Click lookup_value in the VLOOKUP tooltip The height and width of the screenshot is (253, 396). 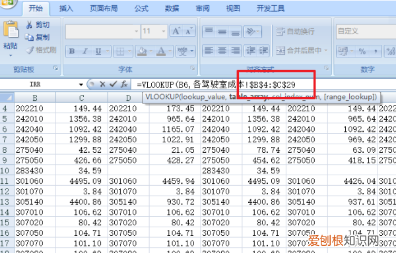pos(203,97)
